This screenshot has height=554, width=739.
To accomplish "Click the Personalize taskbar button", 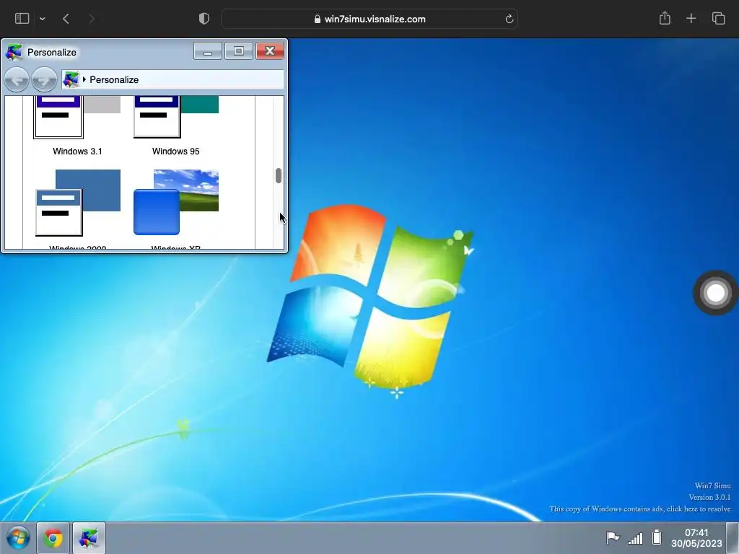I will [89, 537].
